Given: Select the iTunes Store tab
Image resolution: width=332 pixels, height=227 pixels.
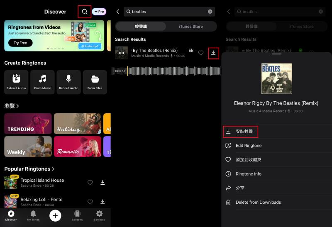Looking at the screenshot, I should (x=191, y=27).
